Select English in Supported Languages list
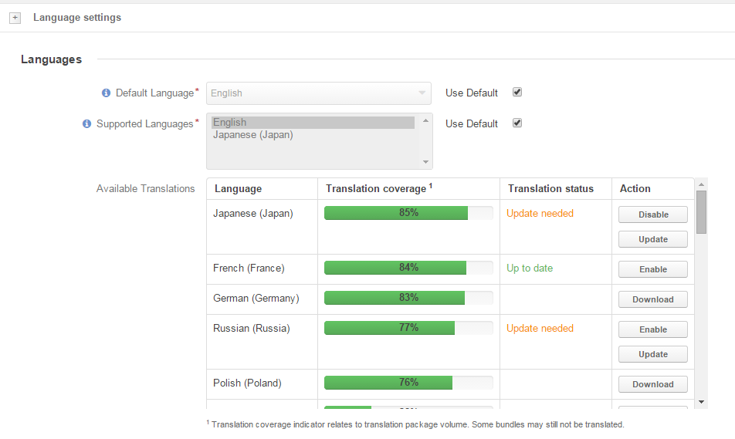Screen dimensions: 735x439 tap(313, 122)
